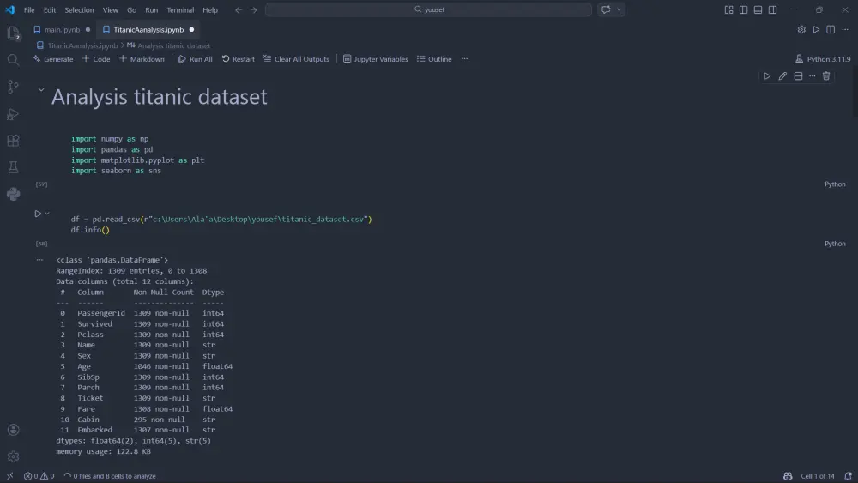The image size is (858, 483).
Task: Edit the markdown cell with the pencil icon
Action: pyautogui.click(x=782, y=76)
